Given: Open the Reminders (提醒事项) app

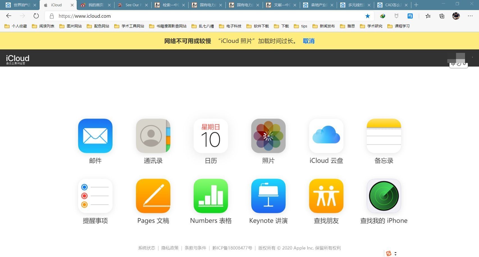Looking at the screenshot, I should click(95, 196).
